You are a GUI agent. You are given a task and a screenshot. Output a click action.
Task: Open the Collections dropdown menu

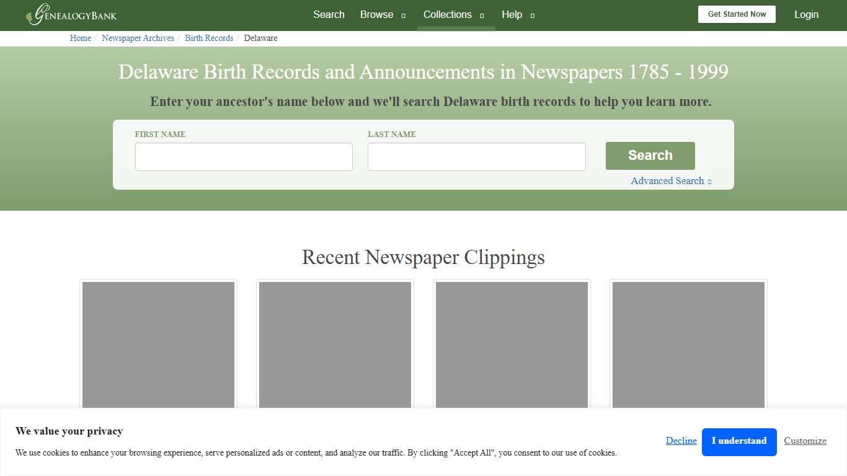coord(447,14)
